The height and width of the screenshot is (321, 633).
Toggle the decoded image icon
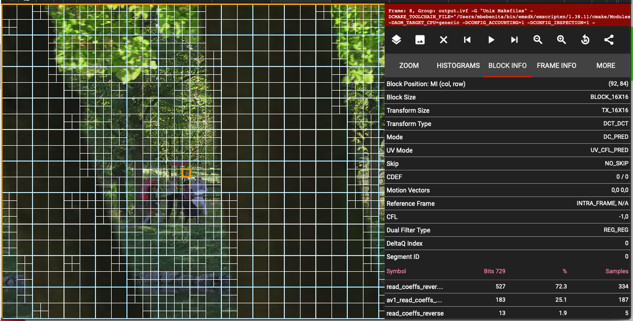(420, 40)
